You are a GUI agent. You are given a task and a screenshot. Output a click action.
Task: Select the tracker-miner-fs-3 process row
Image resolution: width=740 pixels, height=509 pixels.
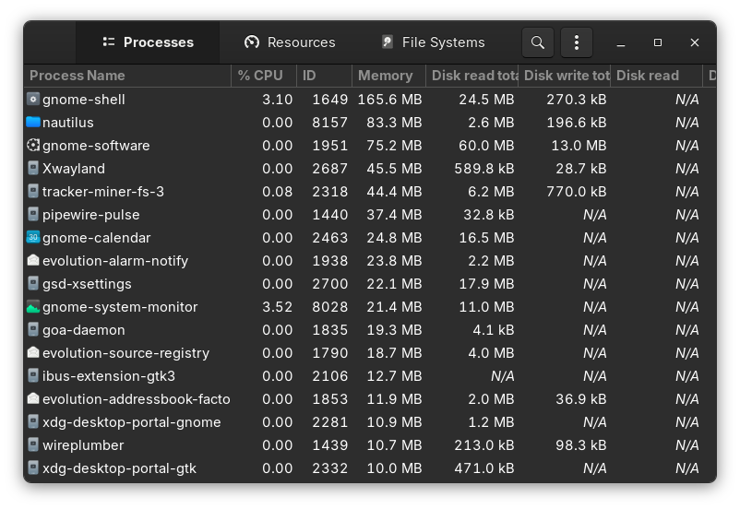370,192
